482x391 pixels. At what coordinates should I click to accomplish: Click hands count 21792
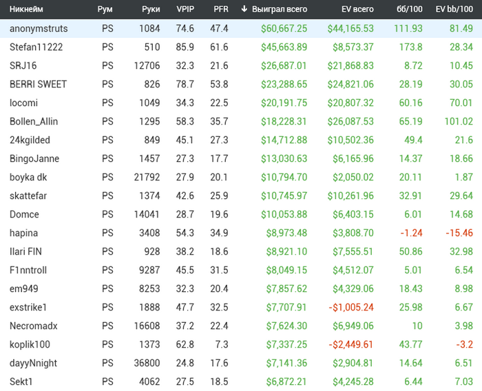click(x=147, y=177)
